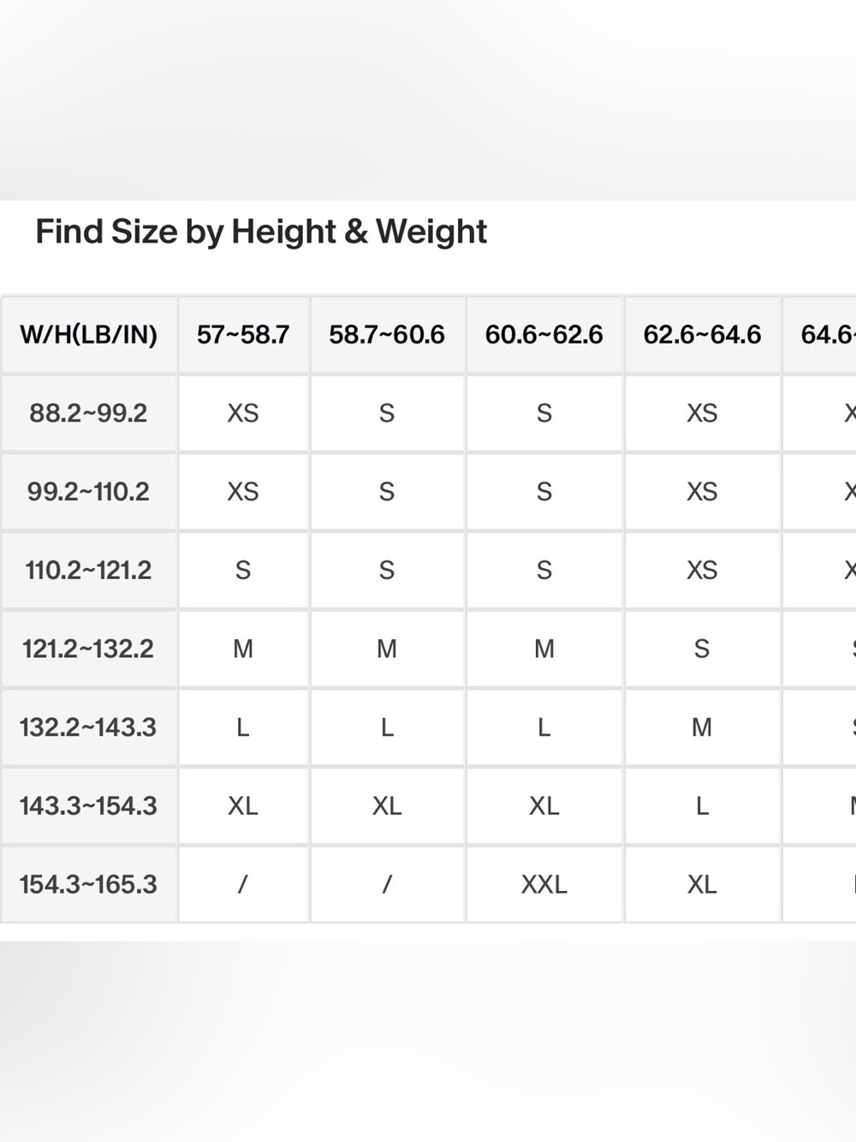Click the 132.2~143.3 weight row label
Image resolution: width=856 pixels, height=1142 pixels.
89,727
